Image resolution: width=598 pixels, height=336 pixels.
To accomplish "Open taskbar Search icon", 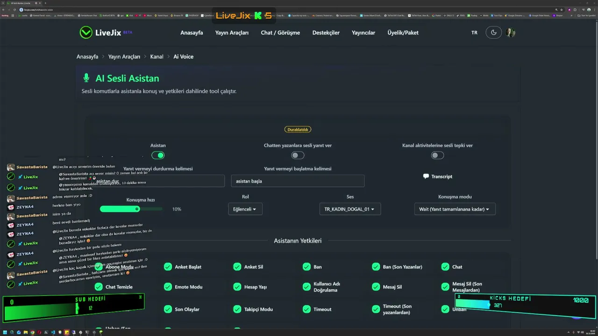I will tap(12, 332).
